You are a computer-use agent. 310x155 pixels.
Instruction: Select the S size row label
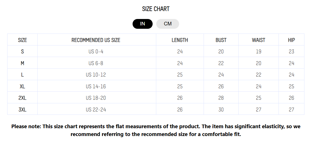[x=22, y=52]
